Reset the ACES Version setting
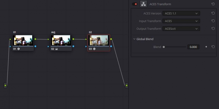Viewport: 219px width, 109px height. point(213,13)
